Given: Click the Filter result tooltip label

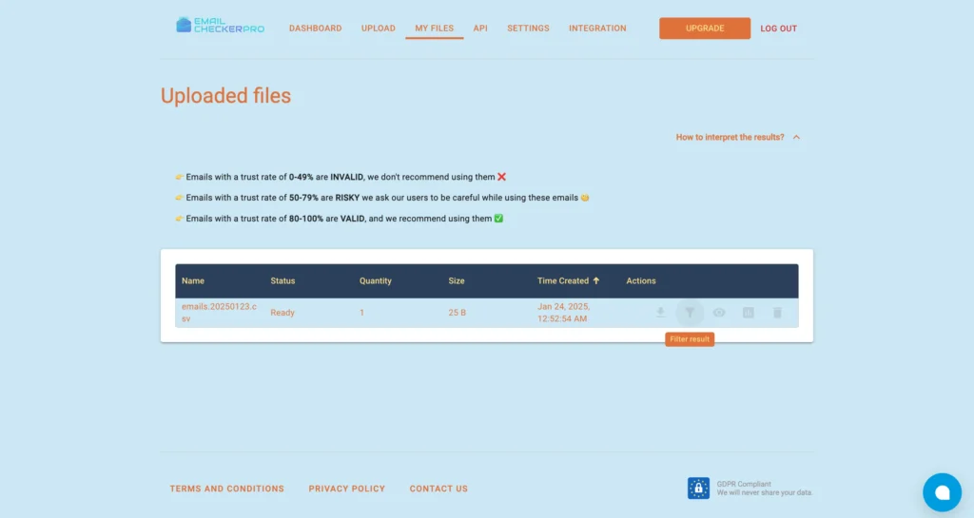Looking at the screenshot, I should click(690, 339).
